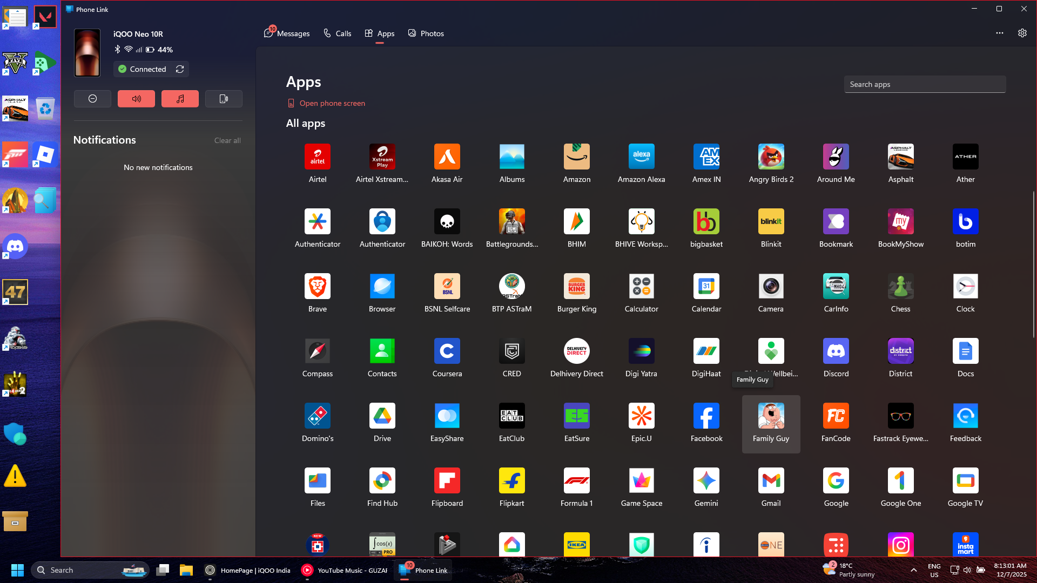Toggle the phone volume sound button
Image resolution: width=1037 pixels, height=583 pixels.
[x=136, y=99]
